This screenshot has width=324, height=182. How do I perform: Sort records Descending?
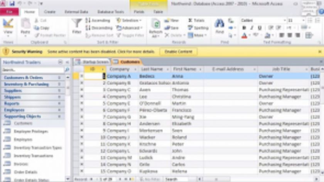coord(99,28)
